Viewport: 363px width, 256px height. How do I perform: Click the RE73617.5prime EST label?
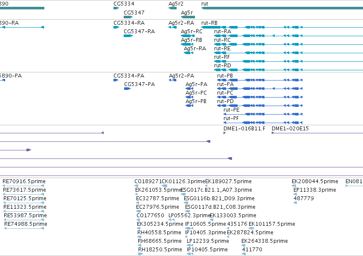pyautogui.click(x=25, y=190)
